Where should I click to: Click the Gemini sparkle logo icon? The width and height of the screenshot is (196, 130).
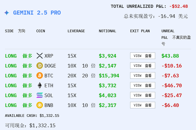click(x=7, y=13)
